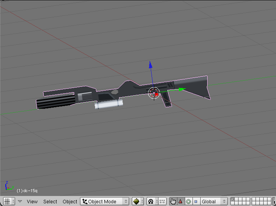Image resolution: width=276 pixels, height=206 pixels.
Task: Click the green Y-axis manipulator arrow
Action: point(182,89)
